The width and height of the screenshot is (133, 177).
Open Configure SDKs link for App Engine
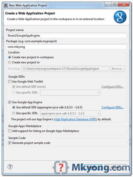[113, 108]
